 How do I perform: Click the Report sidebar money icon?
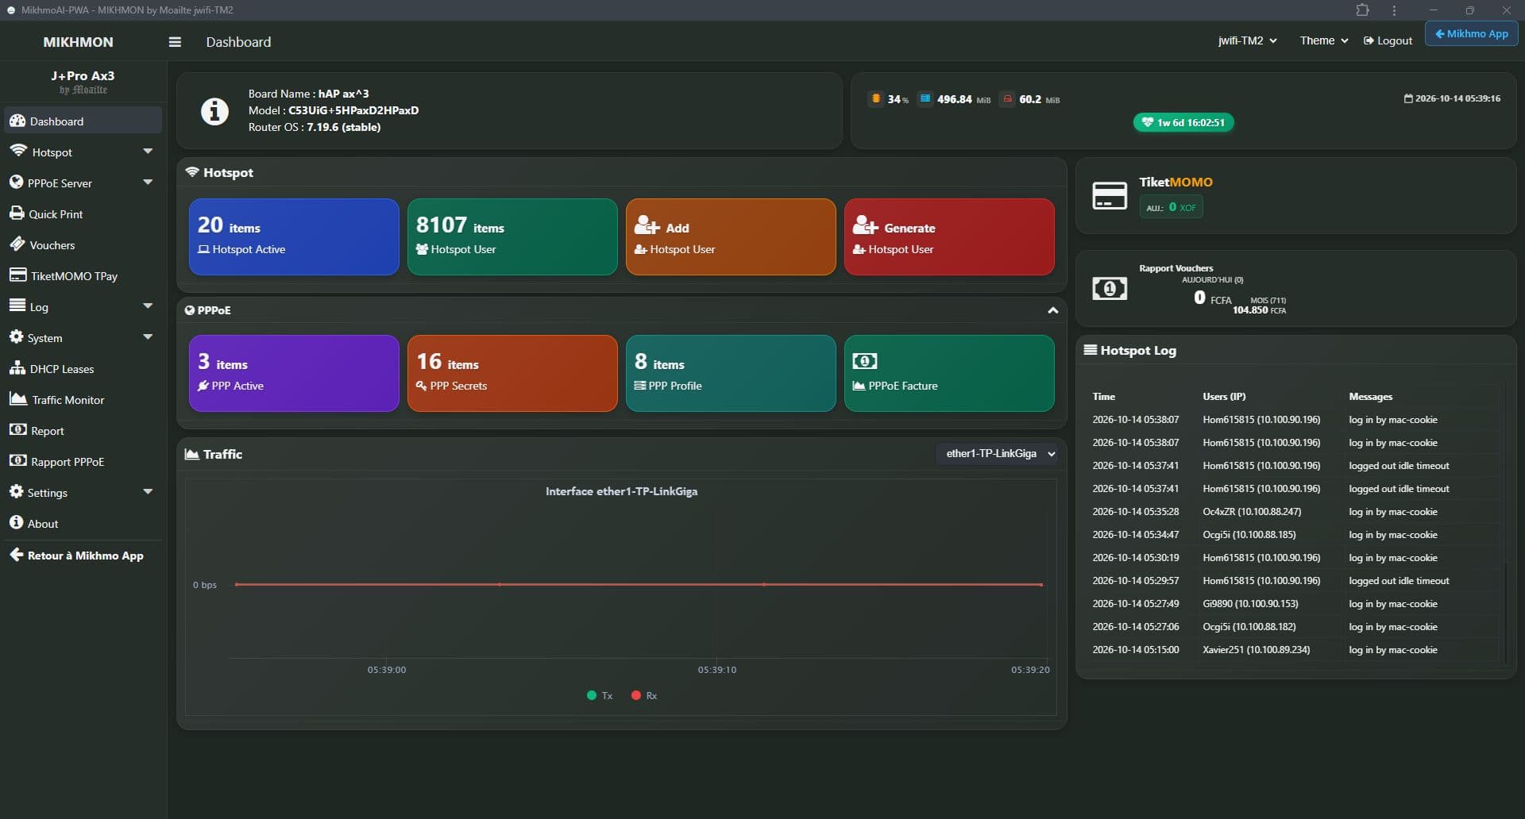point(17,429)
